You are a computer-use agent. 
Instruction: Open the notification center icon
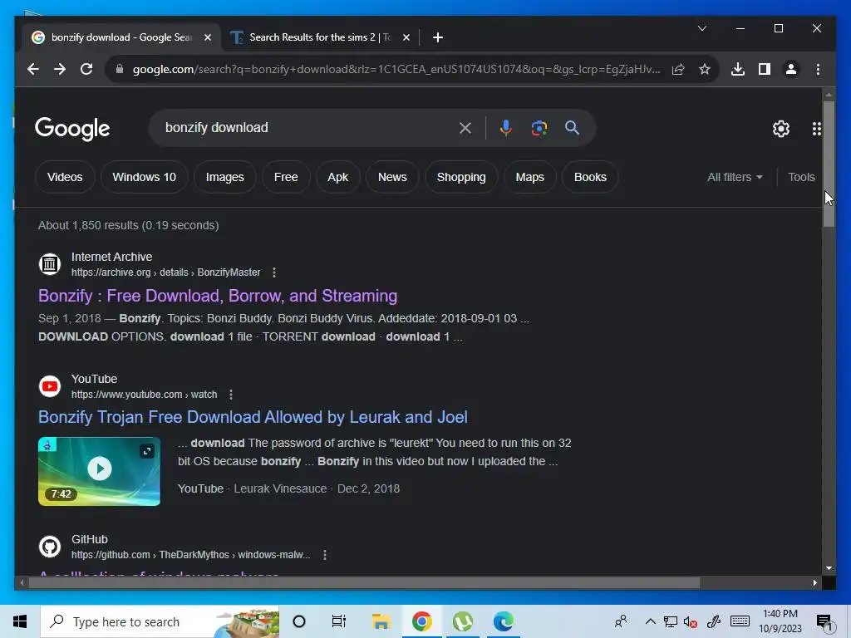824,622
